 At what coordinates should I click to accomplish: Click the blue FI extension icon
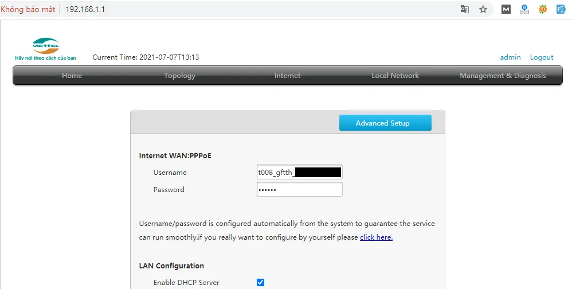pos(561,9)
